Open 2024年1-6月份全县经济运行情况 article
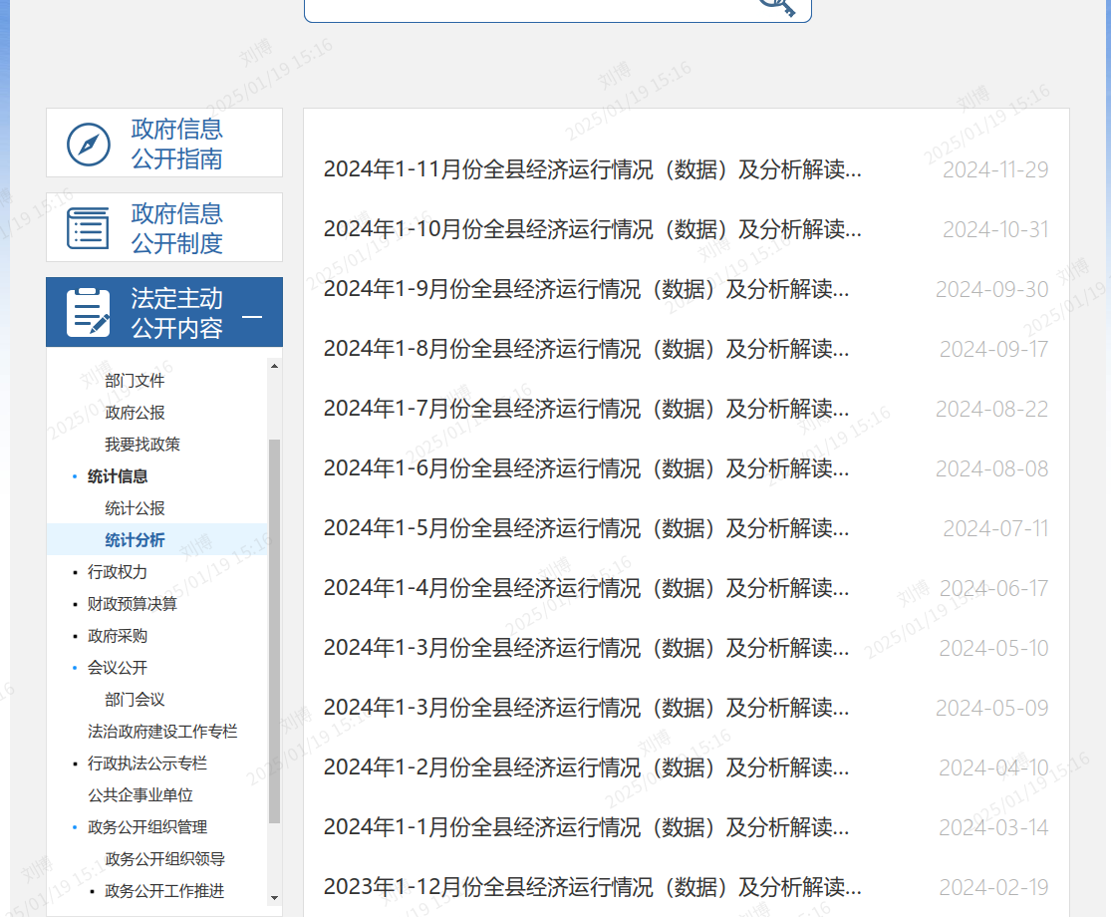This screenshot has width=1111, height=917. pyautogui.click(x=586, y=468)
